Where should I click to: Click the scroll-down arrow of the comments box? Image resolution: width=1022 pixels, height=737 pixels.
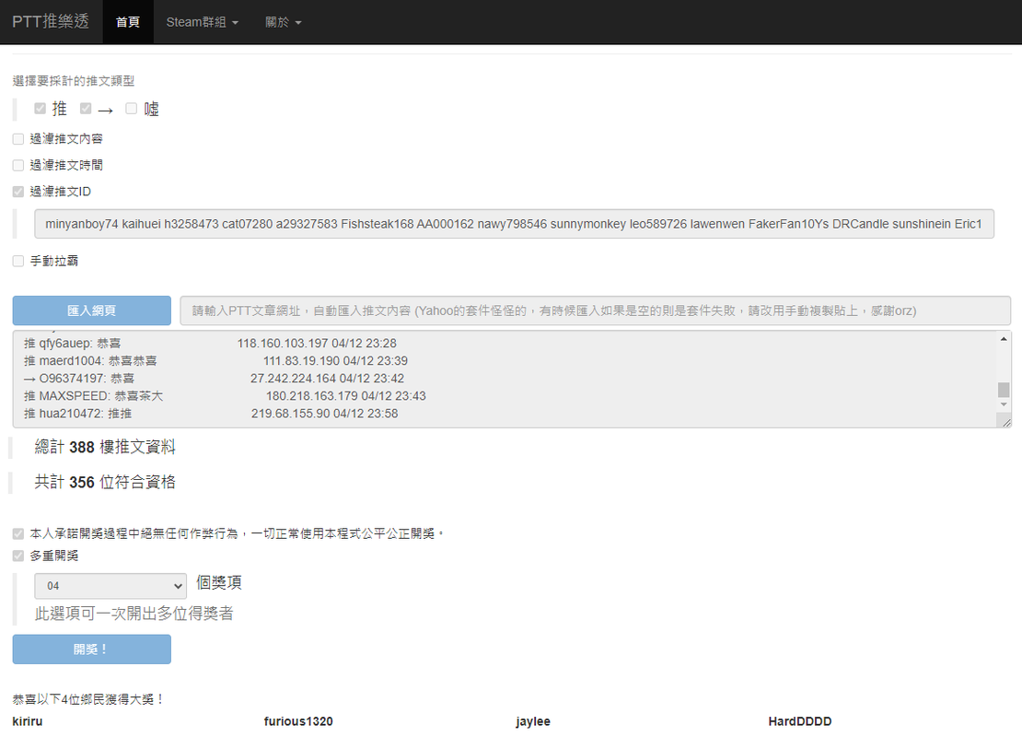click(x=1004, y=405)
